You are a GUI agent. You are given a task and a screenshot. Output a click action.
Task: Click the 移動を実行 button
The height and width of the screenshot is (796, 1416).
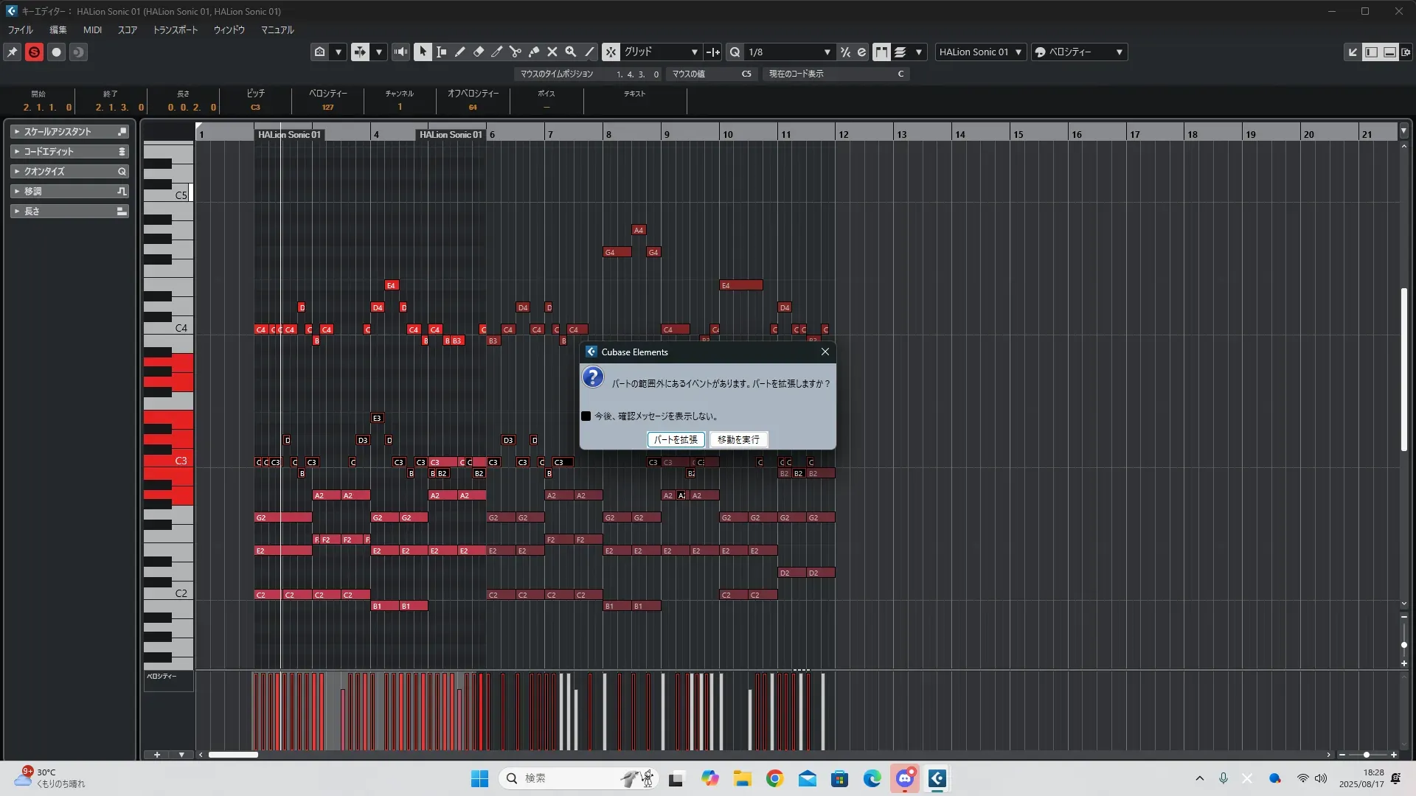(738, 440)
